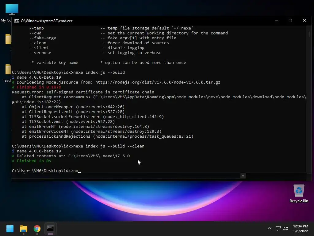Click '-* variable key name' text
This screenshot has height=236, width=314.
pyautogui.click(x=54, y=63)
